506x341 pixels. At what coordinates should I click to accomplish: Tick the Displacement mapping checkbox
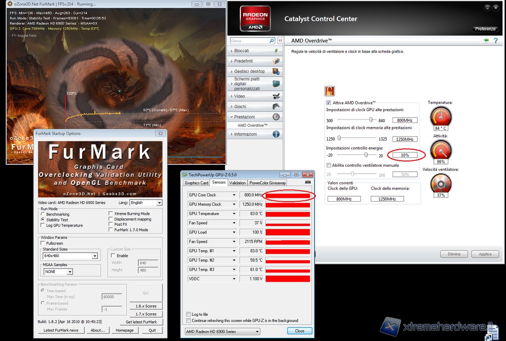tap(111, 219)
